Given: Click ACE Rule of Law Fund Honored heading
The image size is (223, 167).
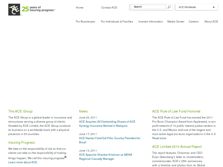Looking at the screenshot, I should coord(176,111).
